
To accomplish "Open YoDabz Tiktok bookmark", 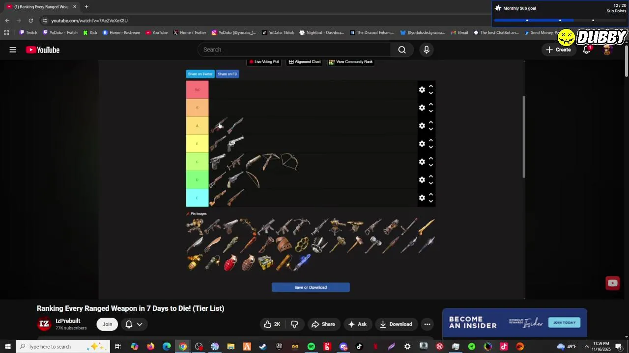I will [x=278, y=33].
